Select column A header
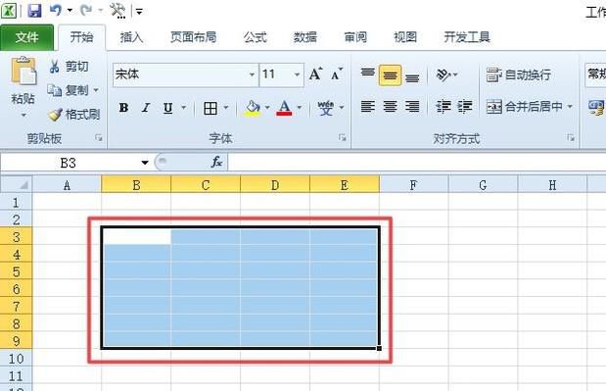This screenshot has width=606, height=391. pyautogui.click(x=67, y=184)
